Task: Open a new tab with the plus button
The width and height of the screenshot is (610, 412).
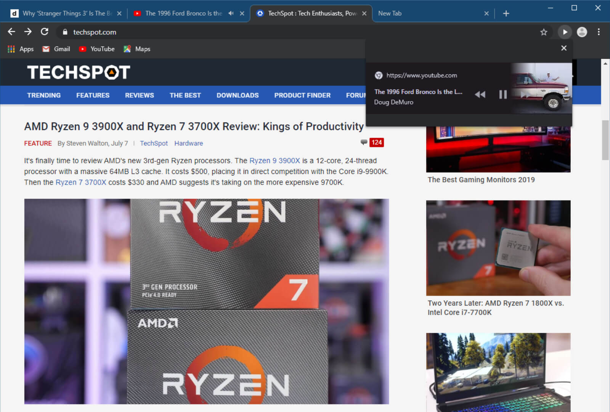Action: pos(506,13)
